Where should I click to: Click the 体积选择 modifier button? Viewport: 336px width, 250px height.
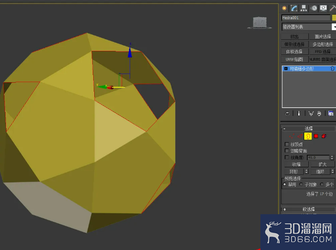(x=295, y=51)
